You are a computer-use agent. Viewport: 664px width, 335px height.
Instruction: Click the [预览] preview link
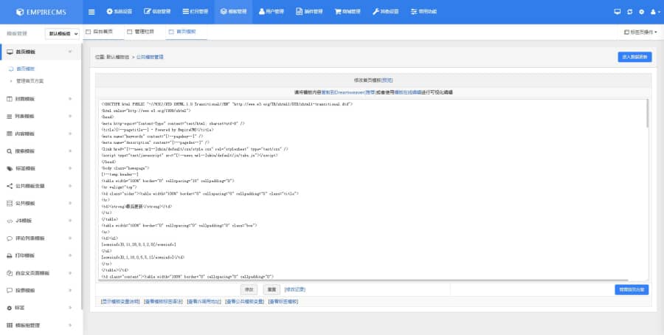click(387, 80)
